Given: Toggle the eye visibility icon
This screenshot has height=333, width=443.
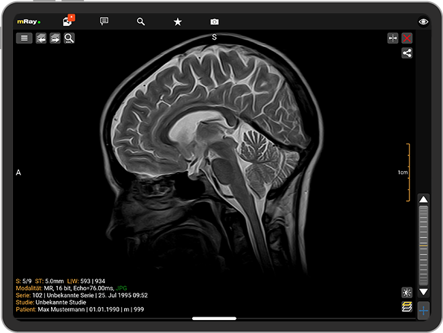Looking at the screenshot, I should 424,22.
